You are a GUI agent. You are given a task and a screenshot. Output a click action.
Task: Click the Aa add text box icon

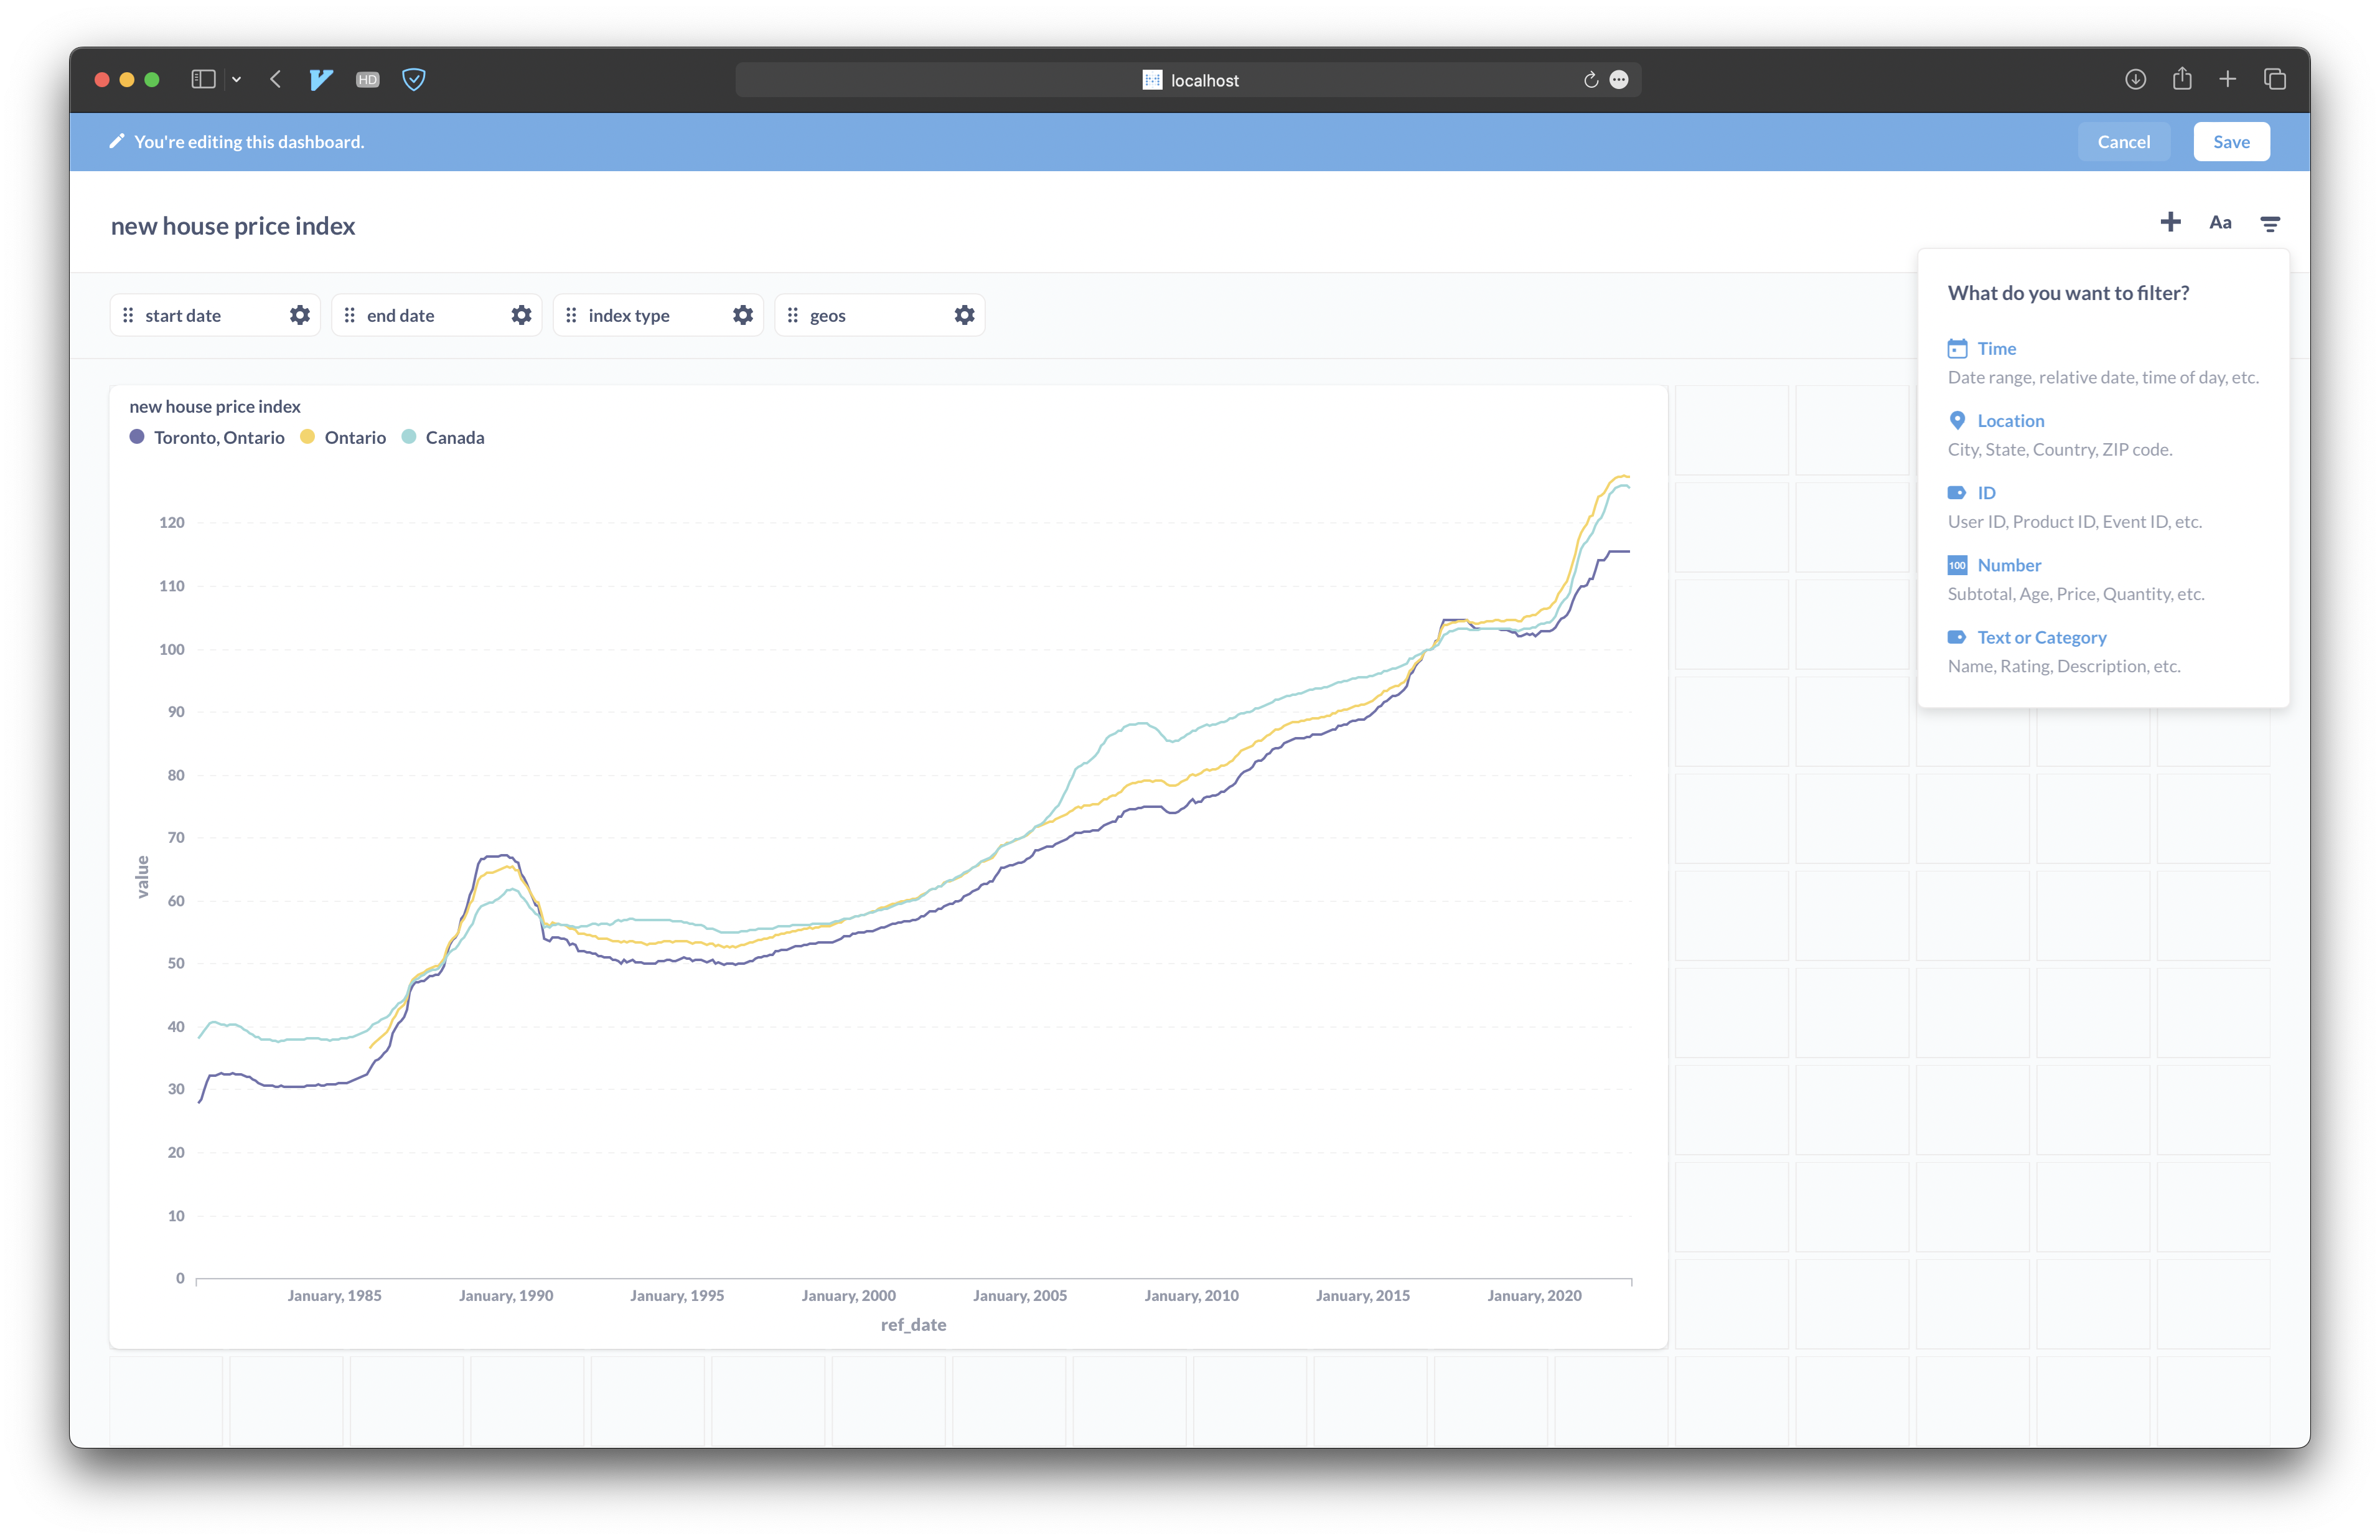tap(2220, 223)
